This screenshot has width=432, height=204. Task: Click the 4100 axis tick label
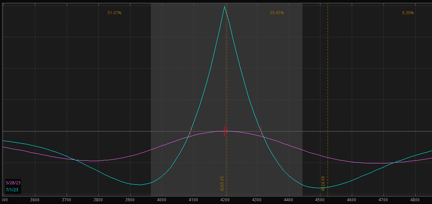(193, 200)
